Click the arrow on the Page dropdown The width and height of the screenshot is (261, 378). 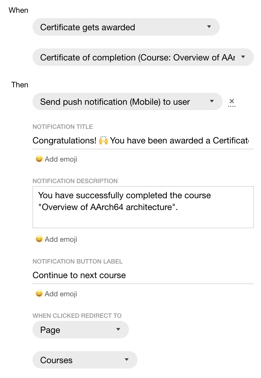click(x=118, y=330)
